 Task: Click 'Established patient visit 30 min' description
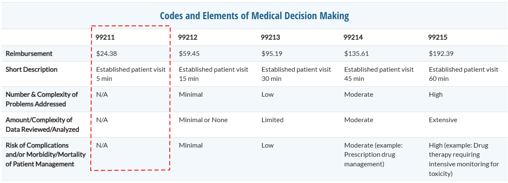[x=296, y=74]
